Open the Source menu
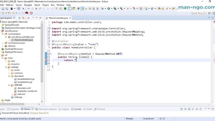Screen dimensions: 215x121 (x=19, y=5)
